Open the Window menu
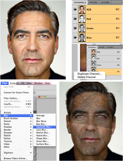This screenshot has width=123, height=161. (38, 83)
